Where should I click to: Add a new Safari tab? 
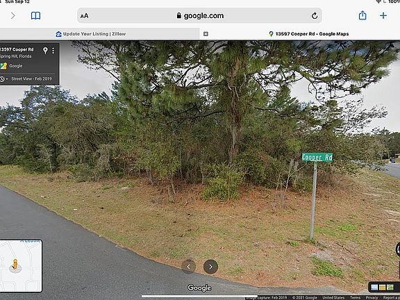383,16
